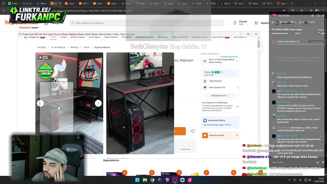Click the large main product image
Viewport: 327px width, 184px height.
tap(140, 103)
